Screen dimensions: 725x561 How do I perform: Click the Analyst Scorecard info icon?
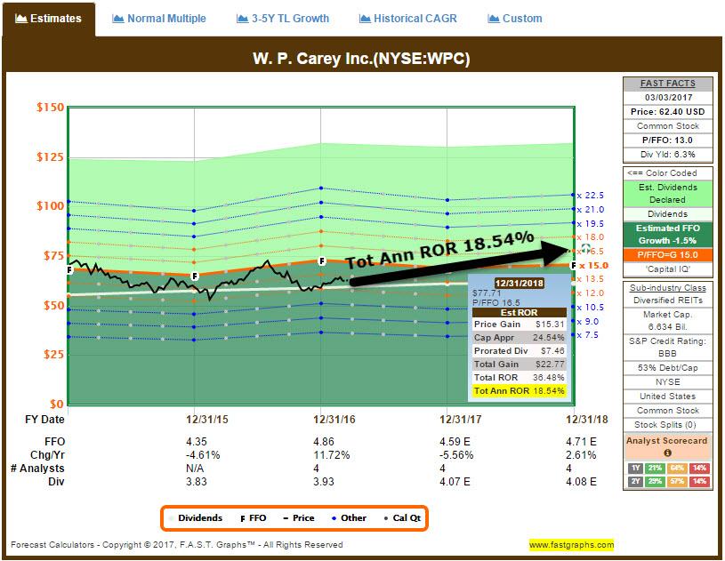(x=667, y=453)
